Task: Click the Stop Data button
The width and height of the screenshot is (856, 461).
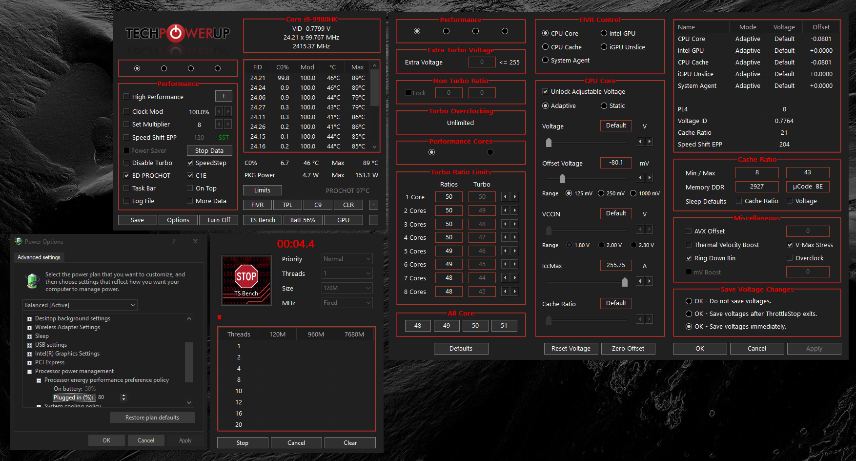Action: (x=209, y=150)
